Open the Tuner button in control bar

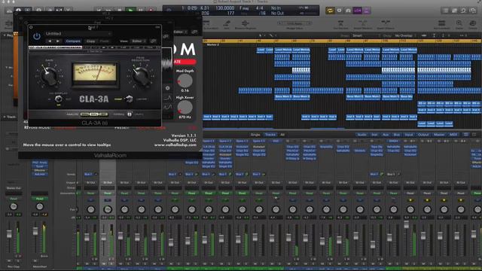tap(348, 11)
